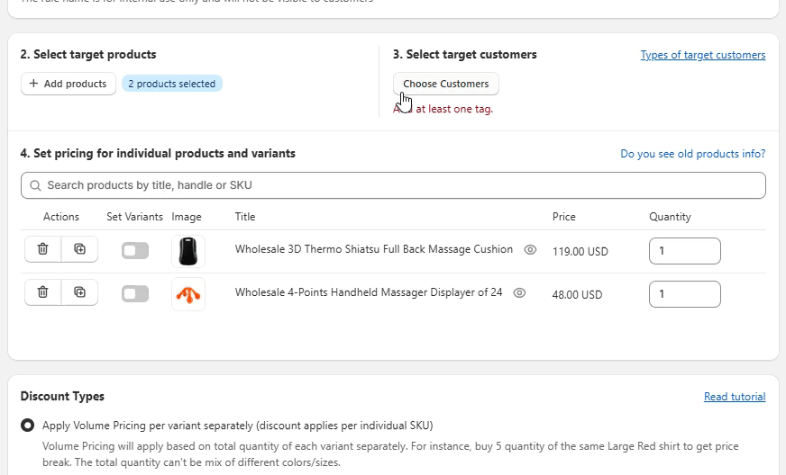Open the orange handheld massager thumbnail
The width and height of the screenshot is (786, 475).
click(188, 294)
